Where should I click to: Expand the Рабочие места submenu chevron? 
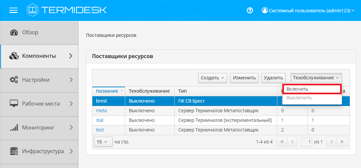coord(71,104)
